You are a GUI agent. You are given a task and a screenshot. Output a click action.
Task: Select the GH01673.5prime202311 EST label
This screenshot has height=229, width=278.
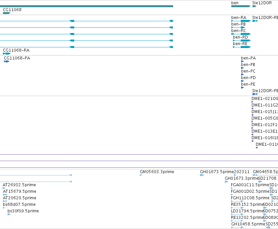tap(225, 172)
